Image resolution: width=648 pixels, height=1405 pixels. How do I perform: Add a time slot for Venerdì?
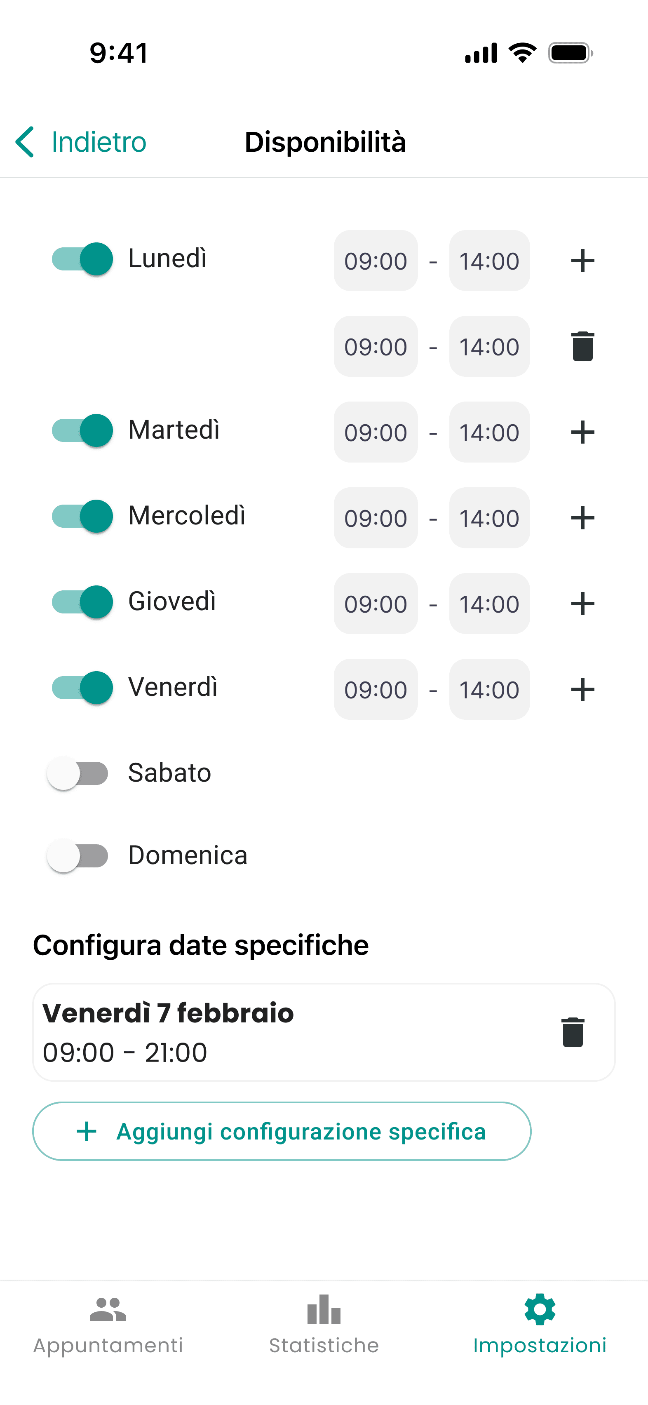click(x=582, y=689)
